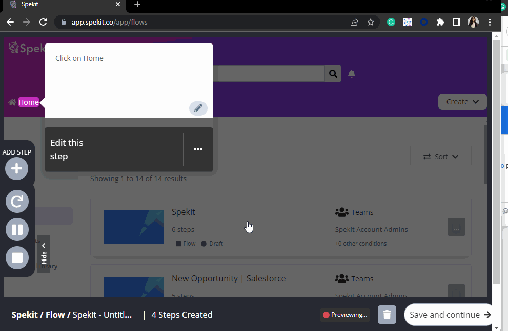This screenshot has width=508, height=331.
Task: Click Teams icon on New Opportunity row
Action: pos(342,279)
